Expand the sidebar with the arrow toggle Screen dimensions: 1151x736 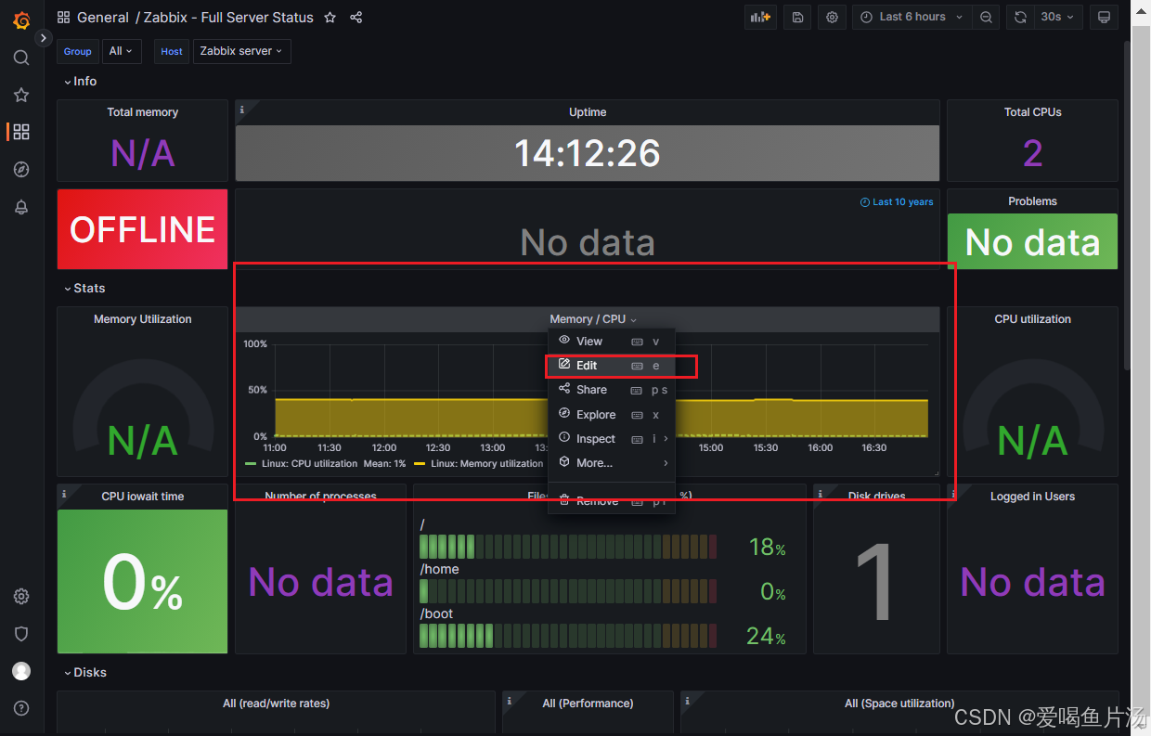(44, 38)
